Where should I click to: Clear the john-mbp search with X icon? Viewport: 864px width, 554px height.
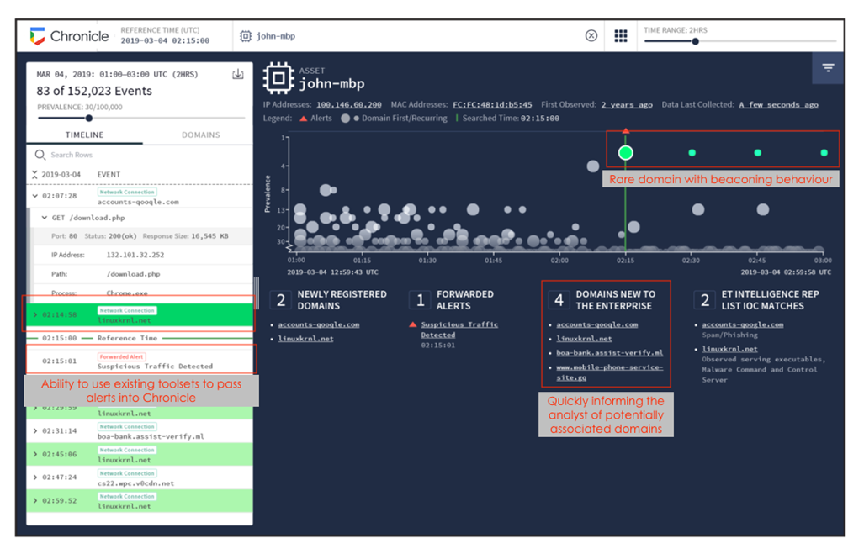pyautogui.click(x=591, y=36)
